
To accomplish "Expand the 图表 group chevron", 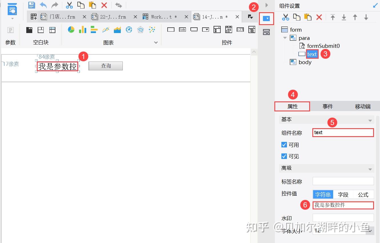I will click(x=156, y=42).
